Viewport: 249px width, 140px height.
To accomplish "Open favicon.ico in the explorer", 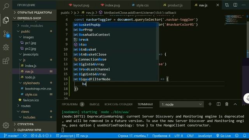I will coord(35,100).
